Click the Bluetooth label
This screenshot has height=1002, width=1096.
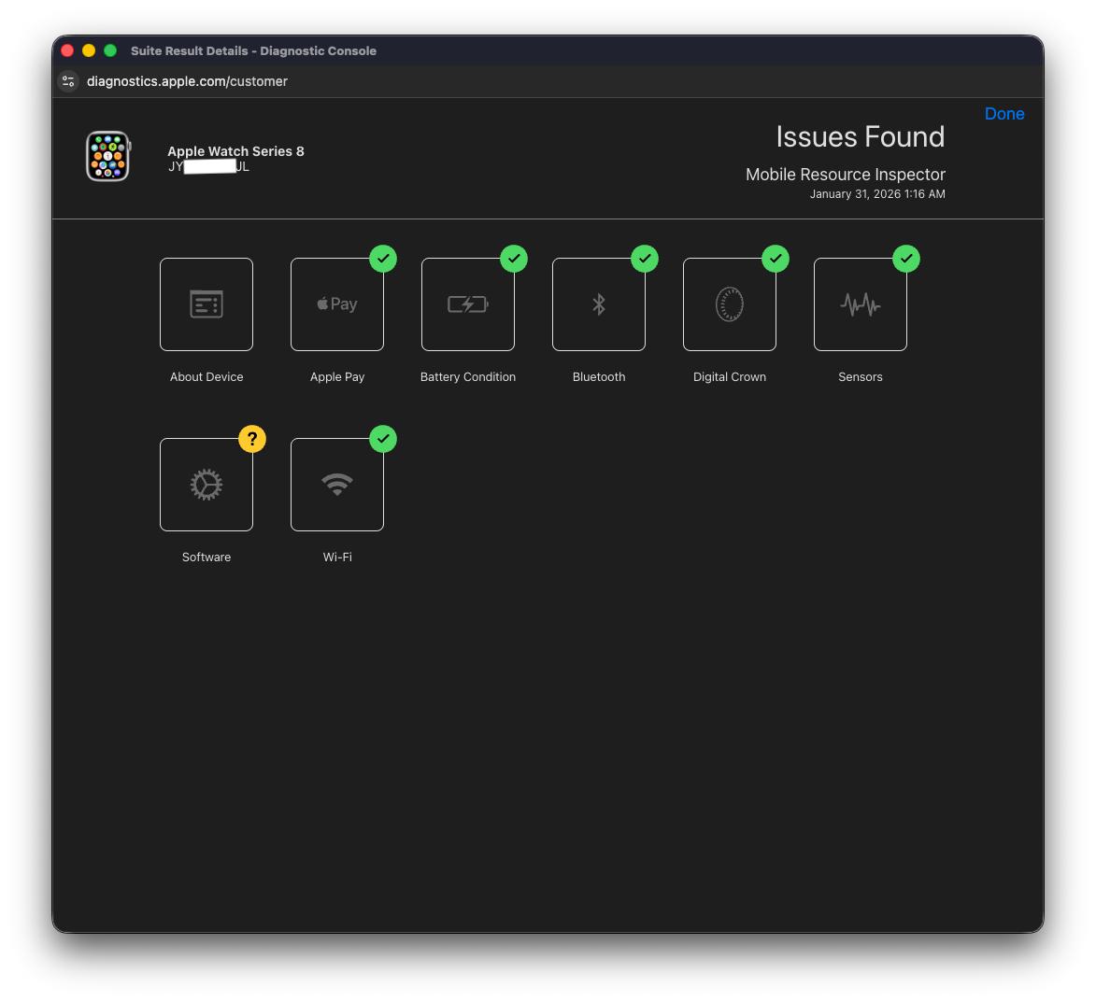pos(598,376)
